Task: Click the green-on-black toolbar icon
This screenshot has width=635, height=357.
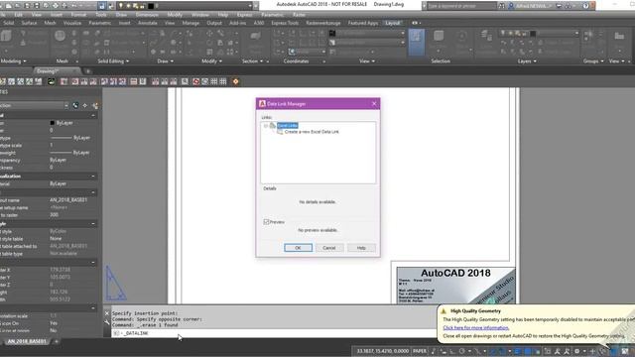Action: (52, 81)
